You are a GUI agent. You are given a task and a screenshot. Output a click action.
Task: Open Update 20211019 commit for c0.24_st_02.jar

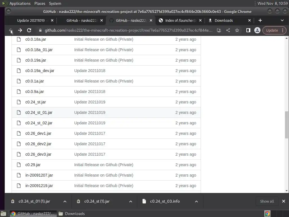point(90,123)
